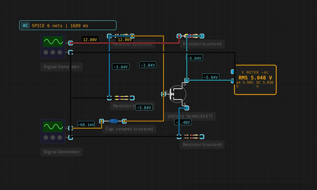Select the lower Signal Generator component
This screenshot has width=317, height=190.
point(53,131)
